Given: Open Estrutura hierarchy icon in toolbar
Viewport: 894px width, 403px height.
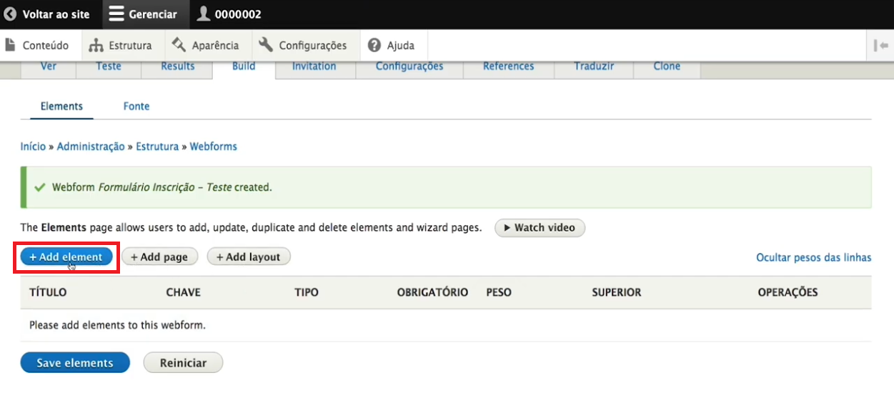Looking at the screenshot, I should [x=96, y=45].
